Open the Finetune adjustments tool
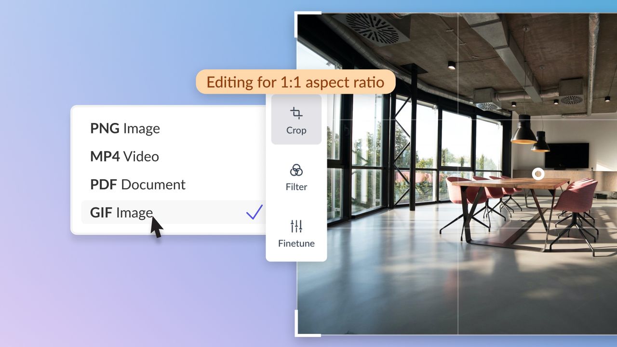617x347 pixels. tap(296, 234)
